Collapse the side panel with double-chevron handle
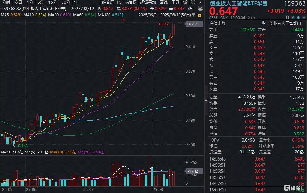 [206, 100]
